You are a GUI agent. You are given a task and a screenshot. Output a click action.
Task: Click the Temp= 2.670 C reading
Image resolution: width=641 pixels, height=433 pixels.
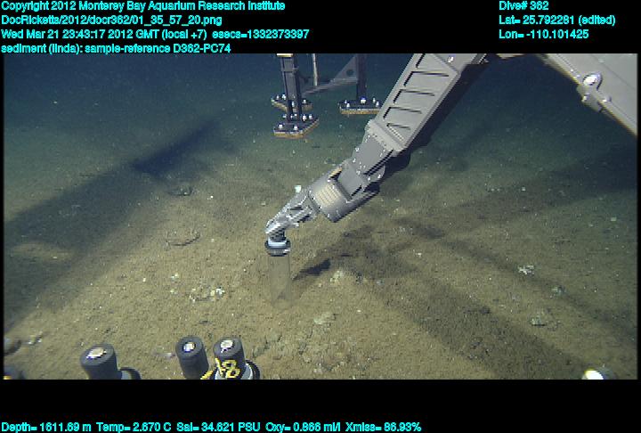(134, 428)
